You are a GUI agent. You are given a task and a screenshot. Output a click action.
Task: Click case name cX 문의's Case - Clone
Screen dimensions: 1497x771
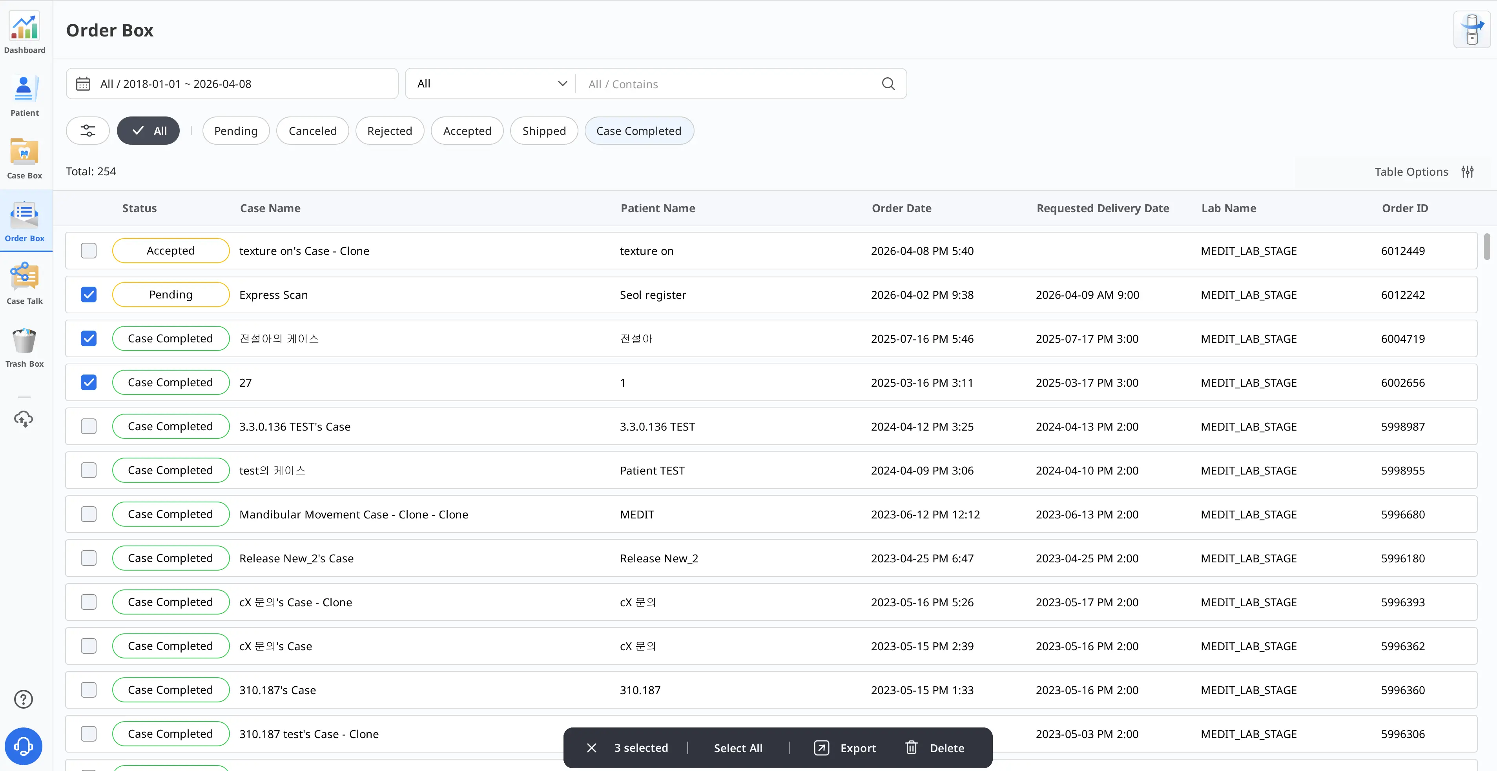295,602
